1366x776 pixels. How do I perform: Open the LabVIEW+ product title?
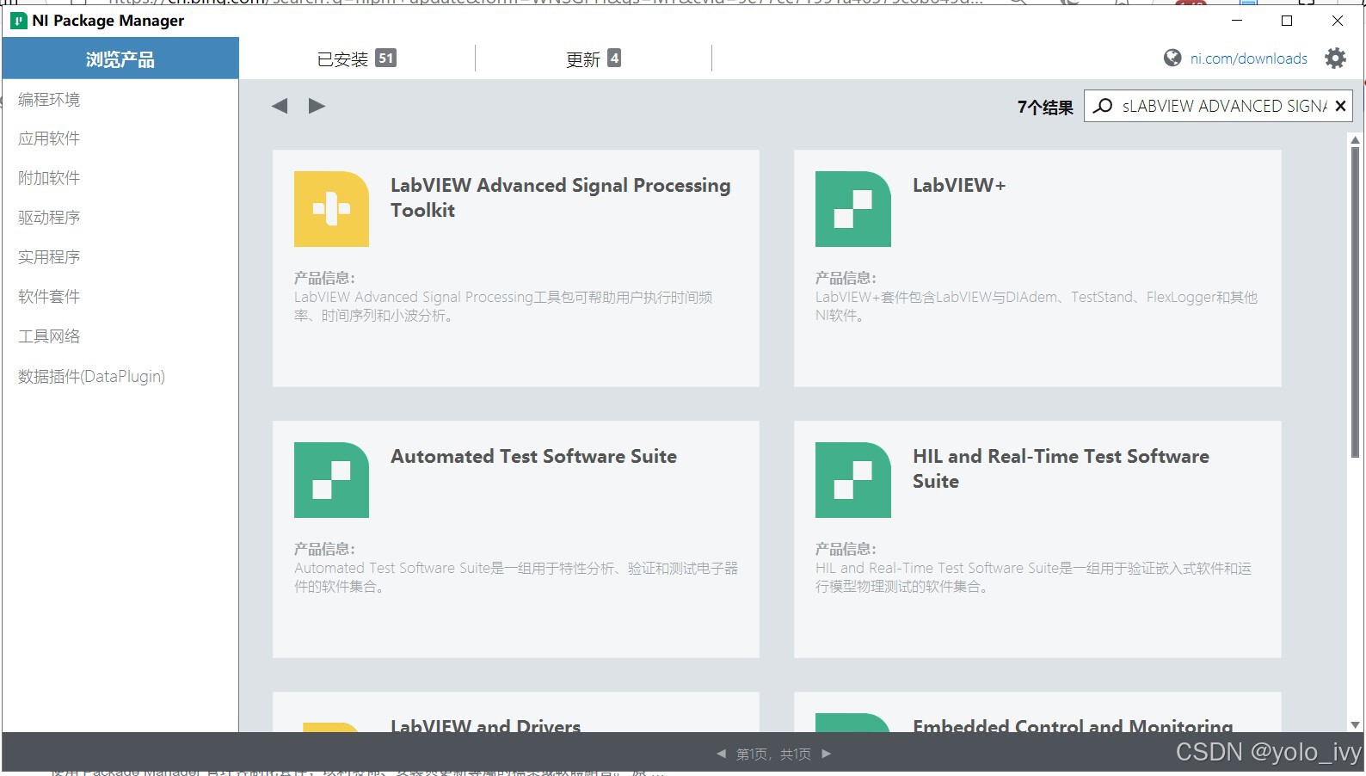958,185
